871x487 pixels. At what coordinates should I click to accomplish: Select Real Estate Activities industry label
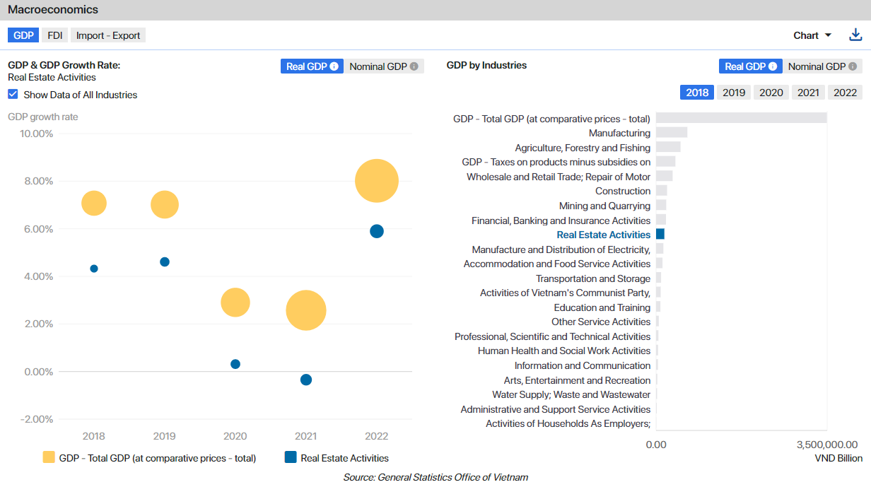[603, 235]
